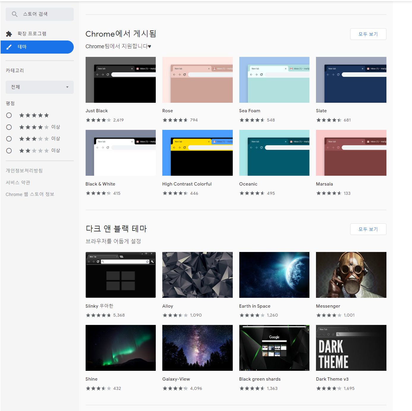The height and width of the screenshot is (411, 412).
Task: Open the Just Black theme thumbnail
Action: pos(121,80)
